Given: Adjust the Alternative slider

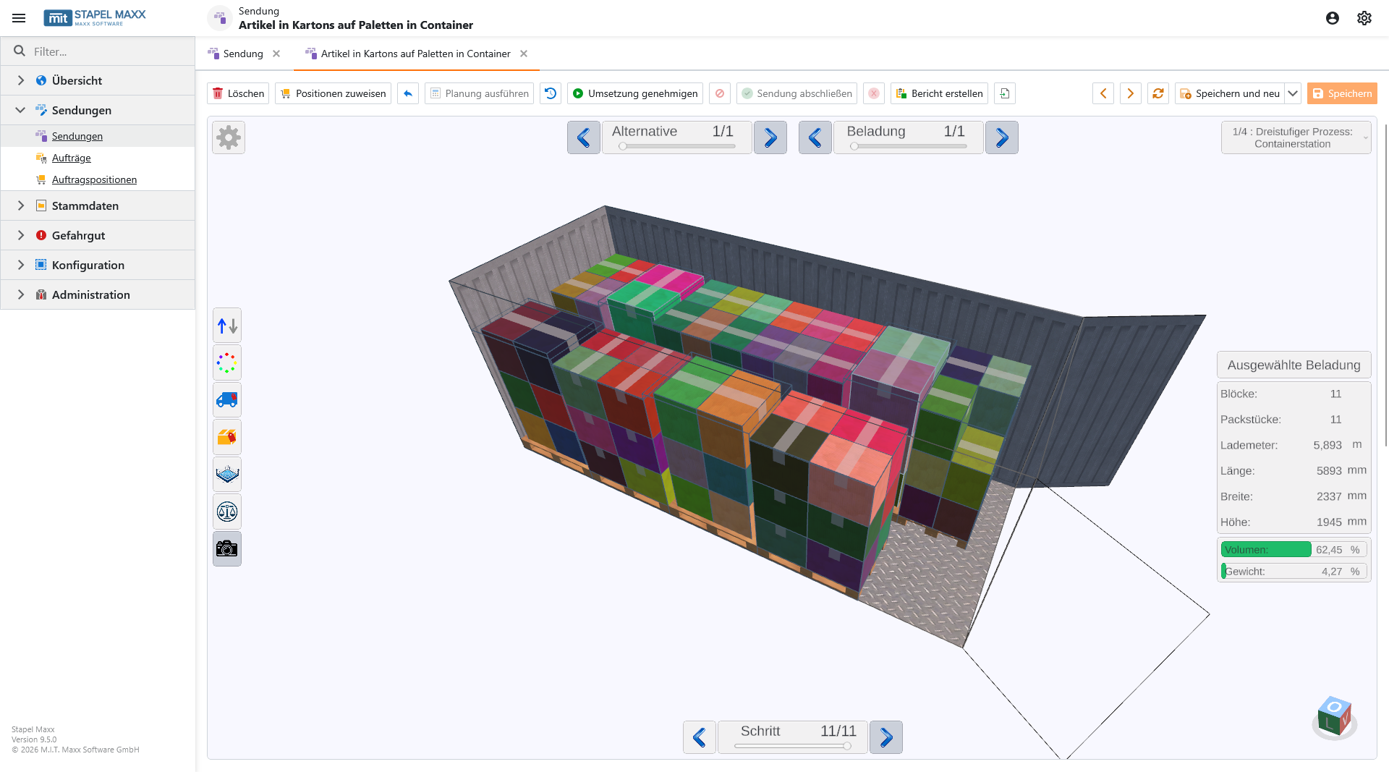Looking at the screenshot, I should coord(677,146).
